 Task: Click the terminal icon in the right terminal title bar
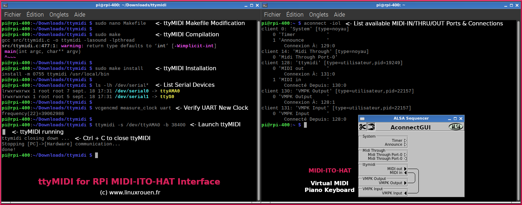point(265,5)
